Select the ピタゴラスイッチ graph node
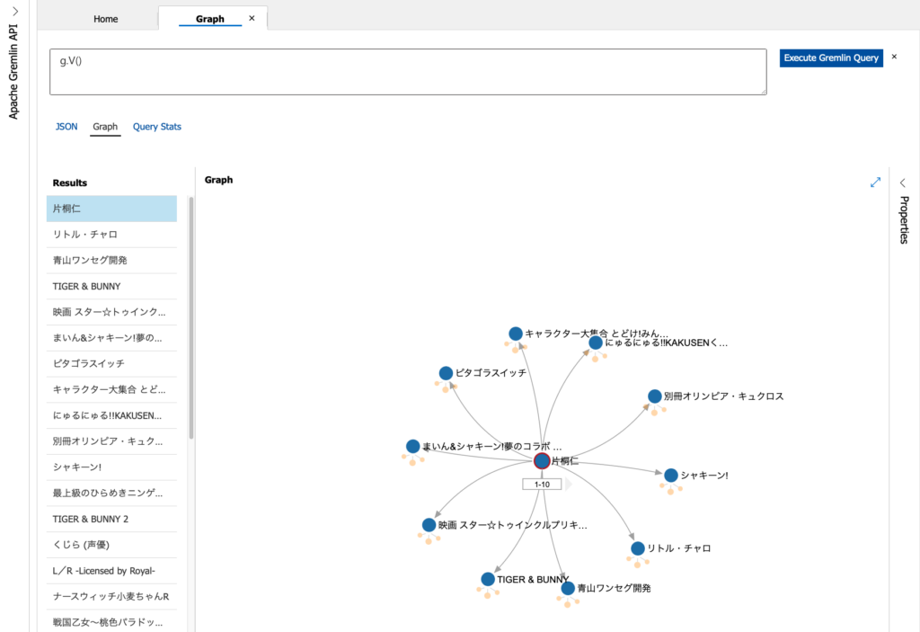920x632 pixels. 446,373
